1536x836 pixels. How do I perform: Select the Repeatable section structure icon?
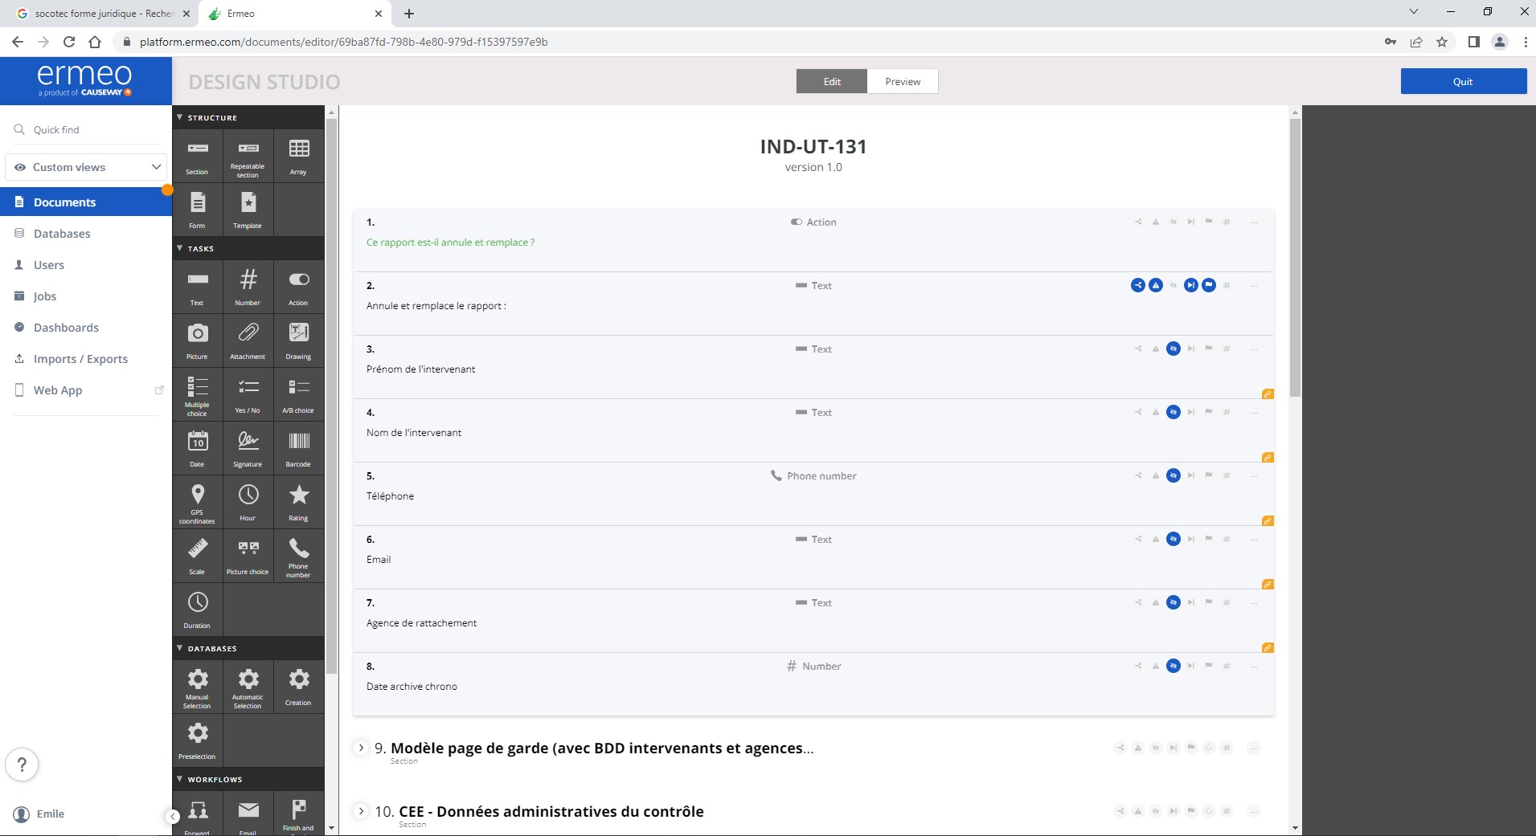click(248, 156)
